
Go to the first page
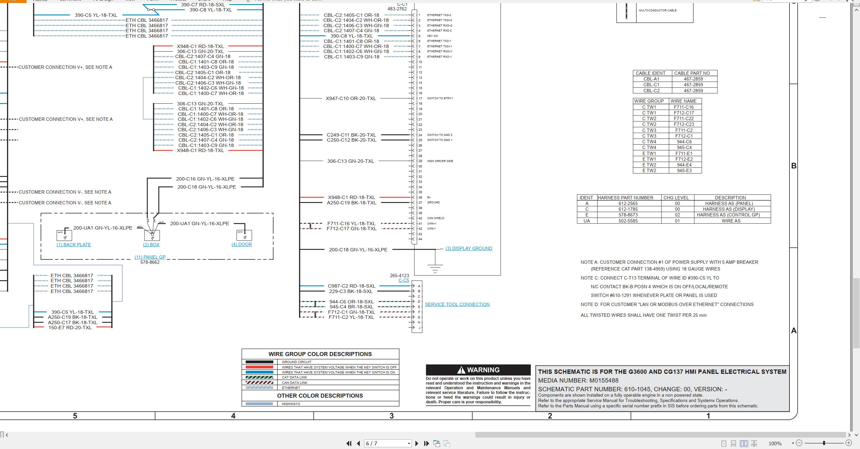coord(349,444)
